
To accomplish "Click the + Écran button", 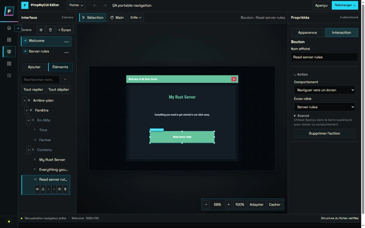I will [65, 30].
